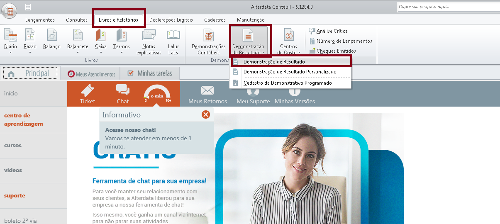Close the Informativo popup

click(x=206, y=114)
